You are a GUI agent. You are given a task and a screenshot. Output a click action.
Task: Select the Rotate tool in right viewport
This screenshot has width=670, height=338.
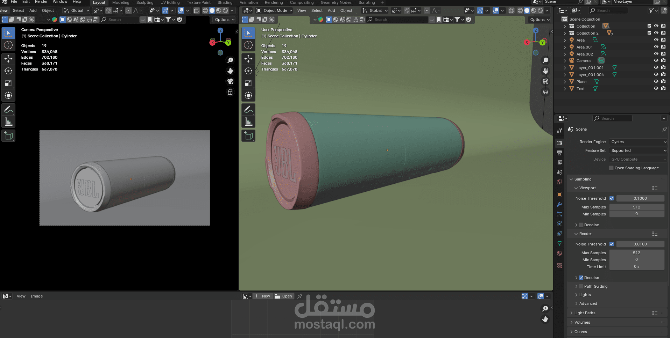248,71
